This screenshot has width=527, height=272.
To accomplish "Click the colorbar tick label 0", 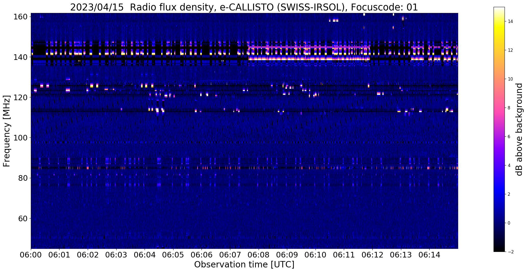I will coord(509,223).
